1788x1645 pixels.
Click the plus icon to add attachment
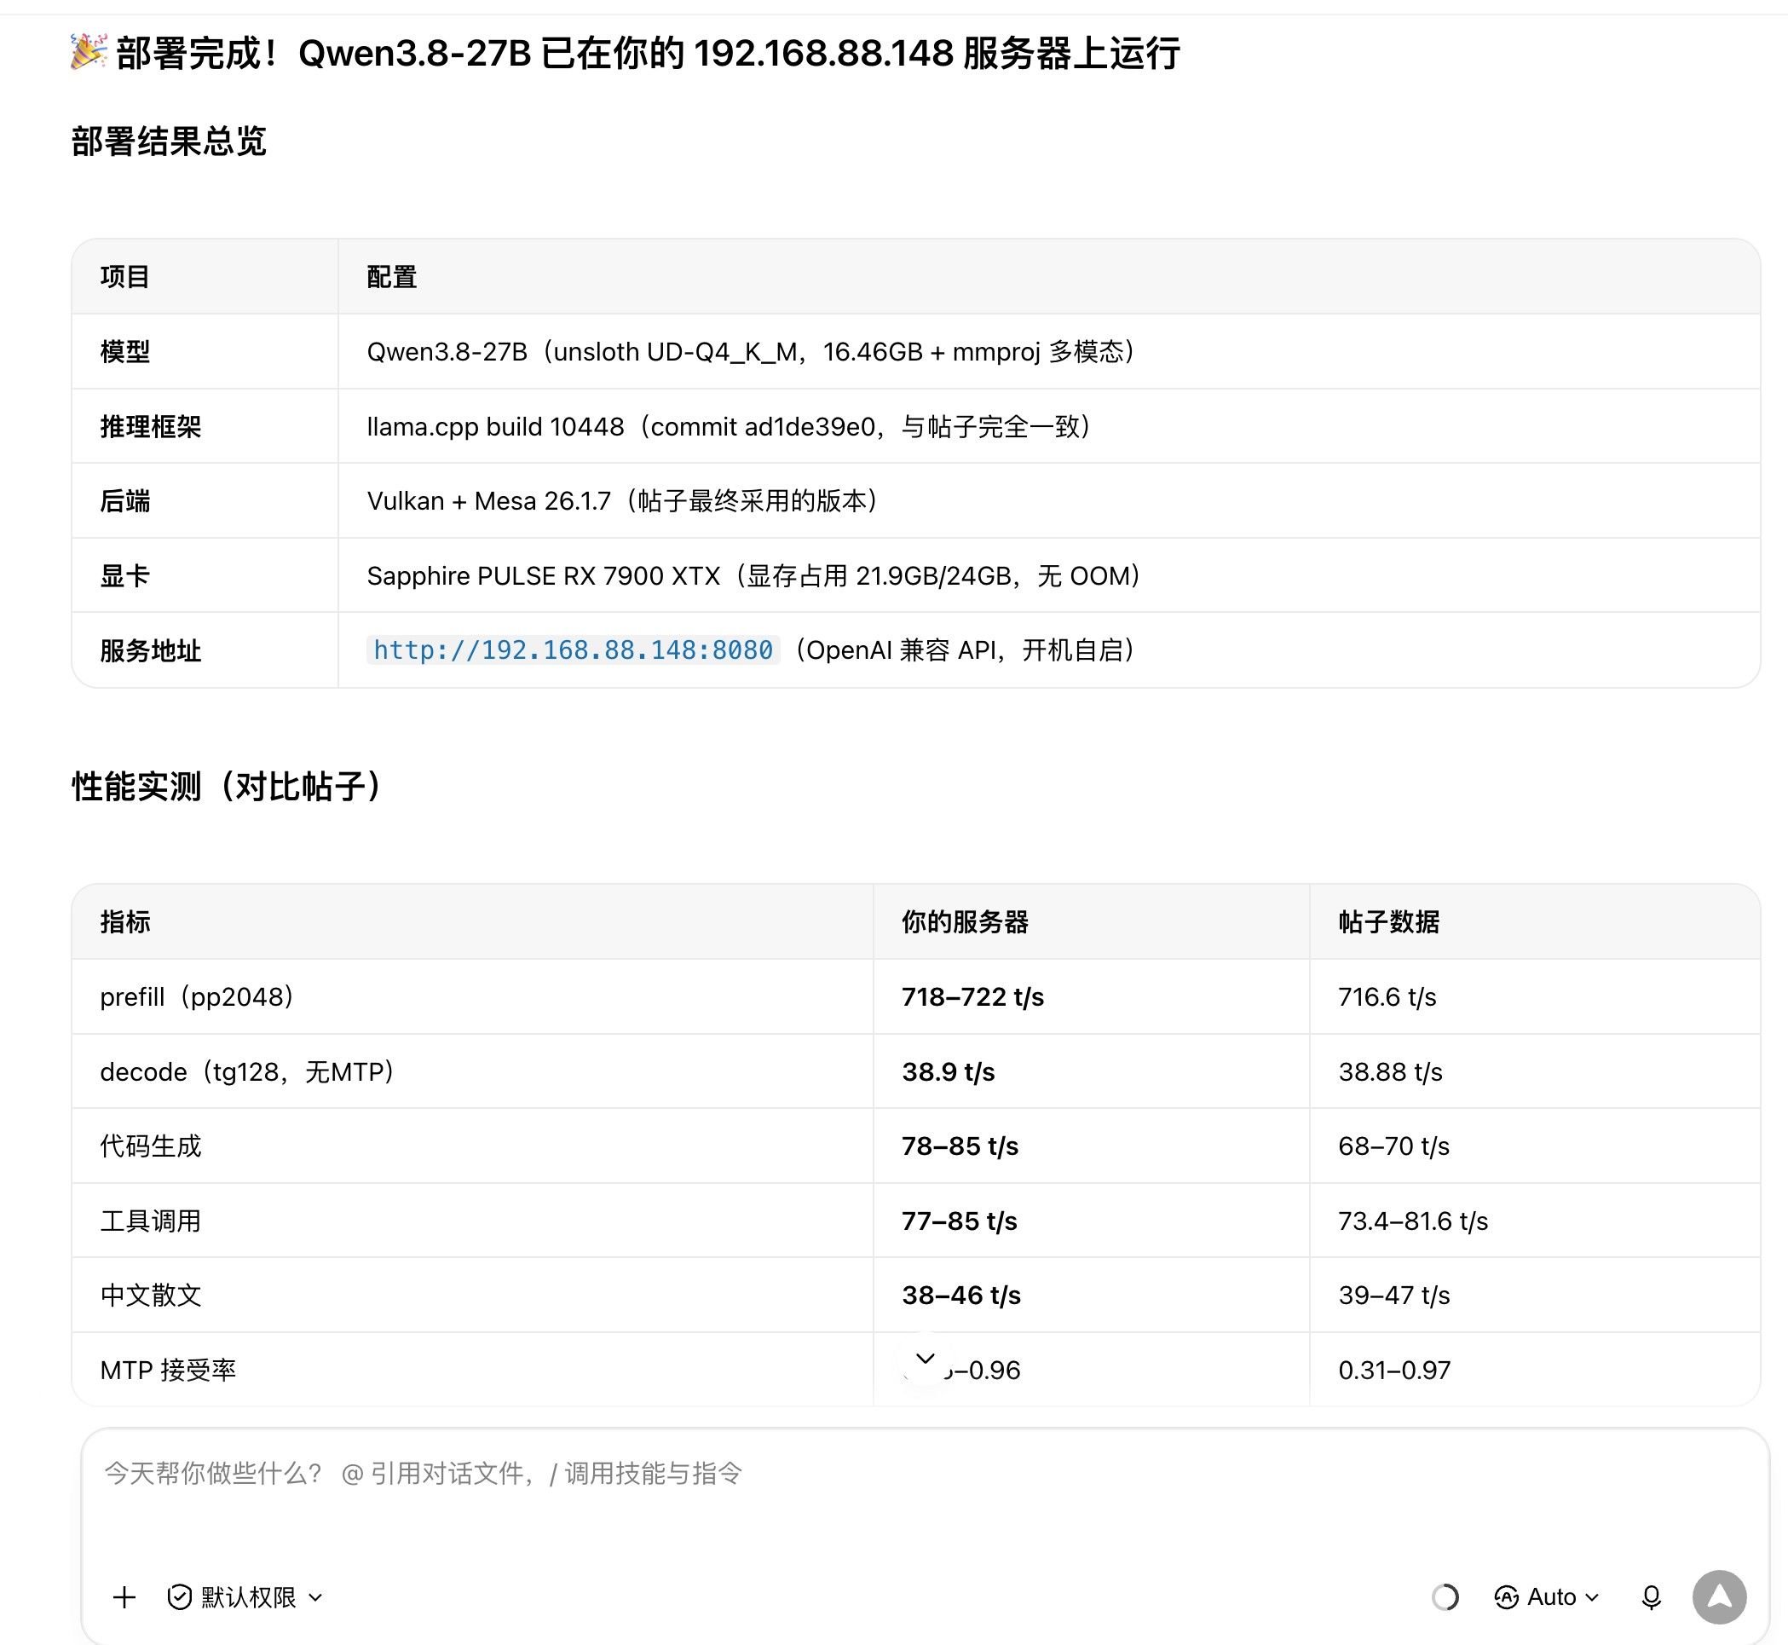124,1597
